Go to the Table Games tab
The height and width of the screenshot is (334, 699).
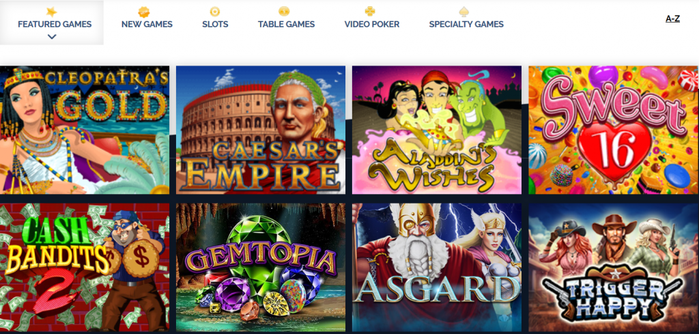(x=286, y=25)
